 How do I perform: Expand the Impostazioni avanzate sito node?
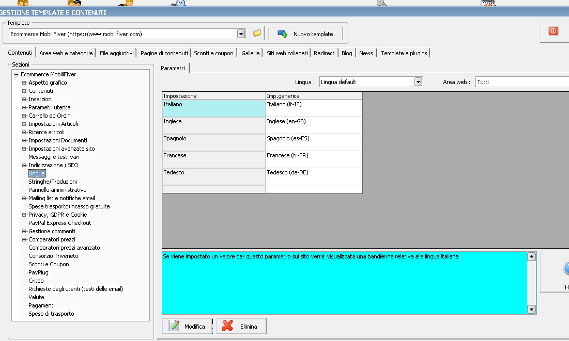click(x=24, y=149)
